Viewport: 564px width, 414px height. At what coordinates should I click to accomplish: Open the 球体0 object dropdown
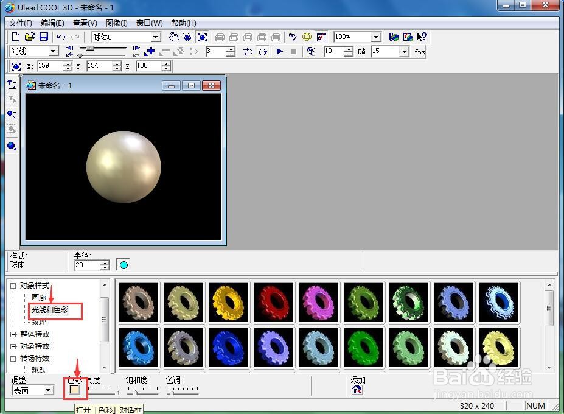point(155,37)
